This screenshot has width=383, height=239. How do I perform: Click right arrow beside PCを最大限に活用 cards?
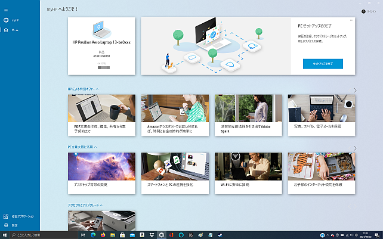coord(355,148)
